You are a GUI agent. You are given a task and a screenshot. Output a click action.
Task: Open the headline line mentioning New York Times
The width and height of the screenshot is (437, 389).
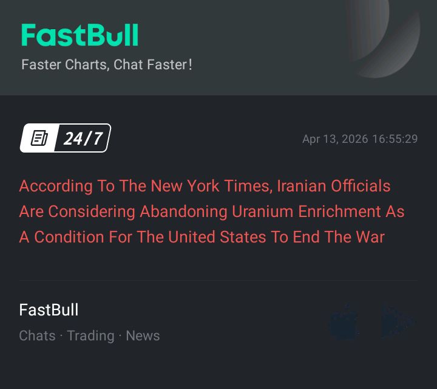point(205,186)
